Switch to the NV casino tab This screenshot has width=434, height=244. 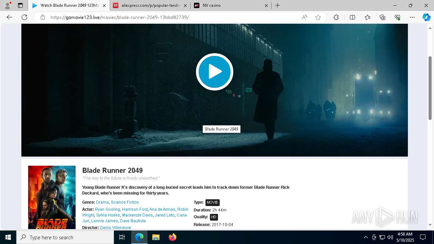(231, 5)
